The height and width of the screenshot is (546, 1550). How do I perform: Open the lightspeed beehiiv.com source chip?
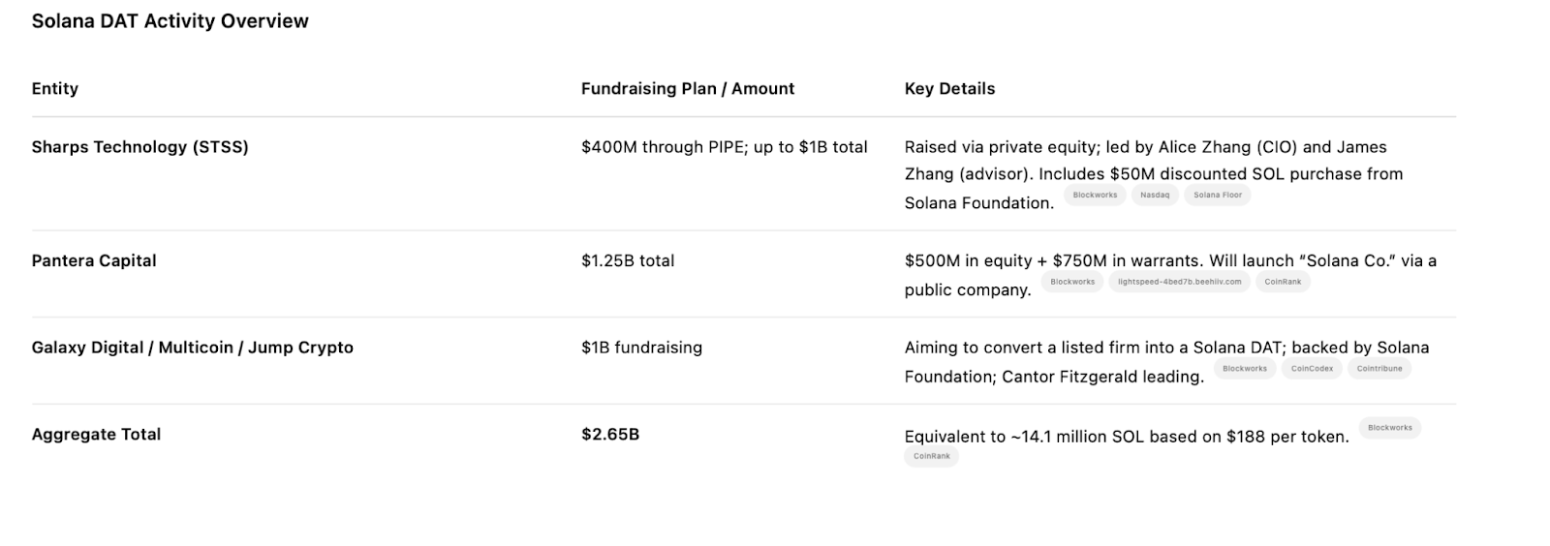(1179, 282)
